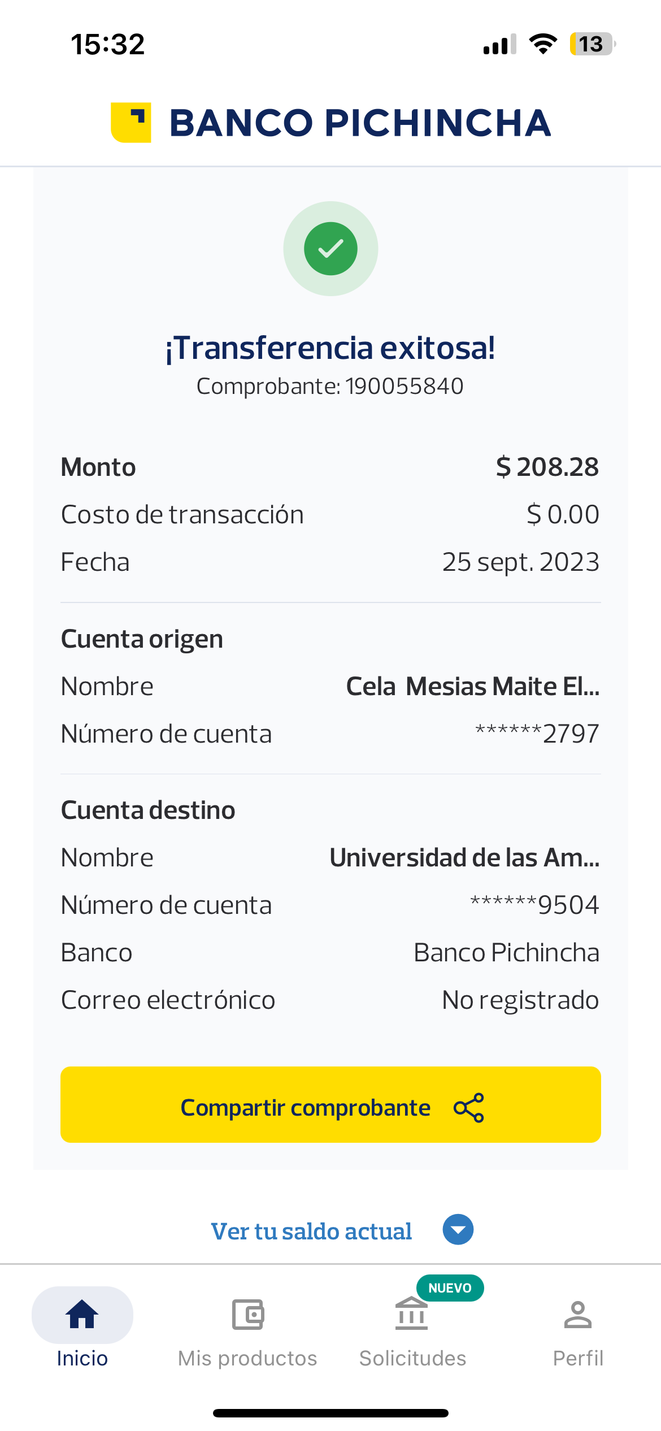Viewport: 661px width, 1431px height.
Task: Tap the truncated origin name Cela Mesias Maite
Action: [x=472, y=687]
